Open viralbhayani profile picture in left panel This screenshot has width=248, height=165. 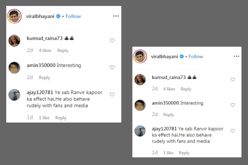click(x=14, y=16)
